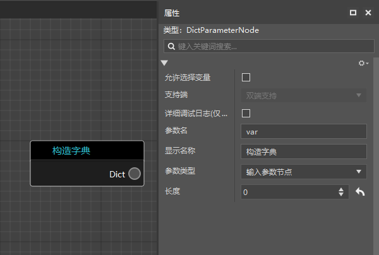The height and width of the screenshot is (255, 379).
Task: Reset length value with undo arrow
Action: point(360,192)
